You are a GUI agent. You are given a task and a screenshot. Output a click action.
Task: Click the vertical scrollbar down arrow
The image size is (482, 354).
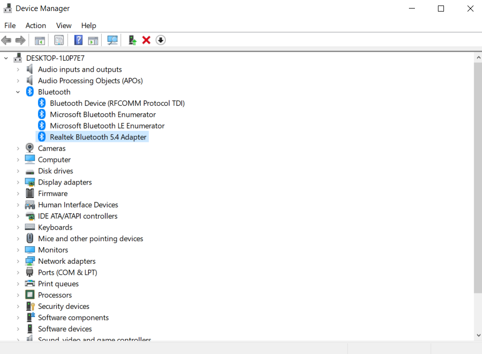(x=478, y=335)
